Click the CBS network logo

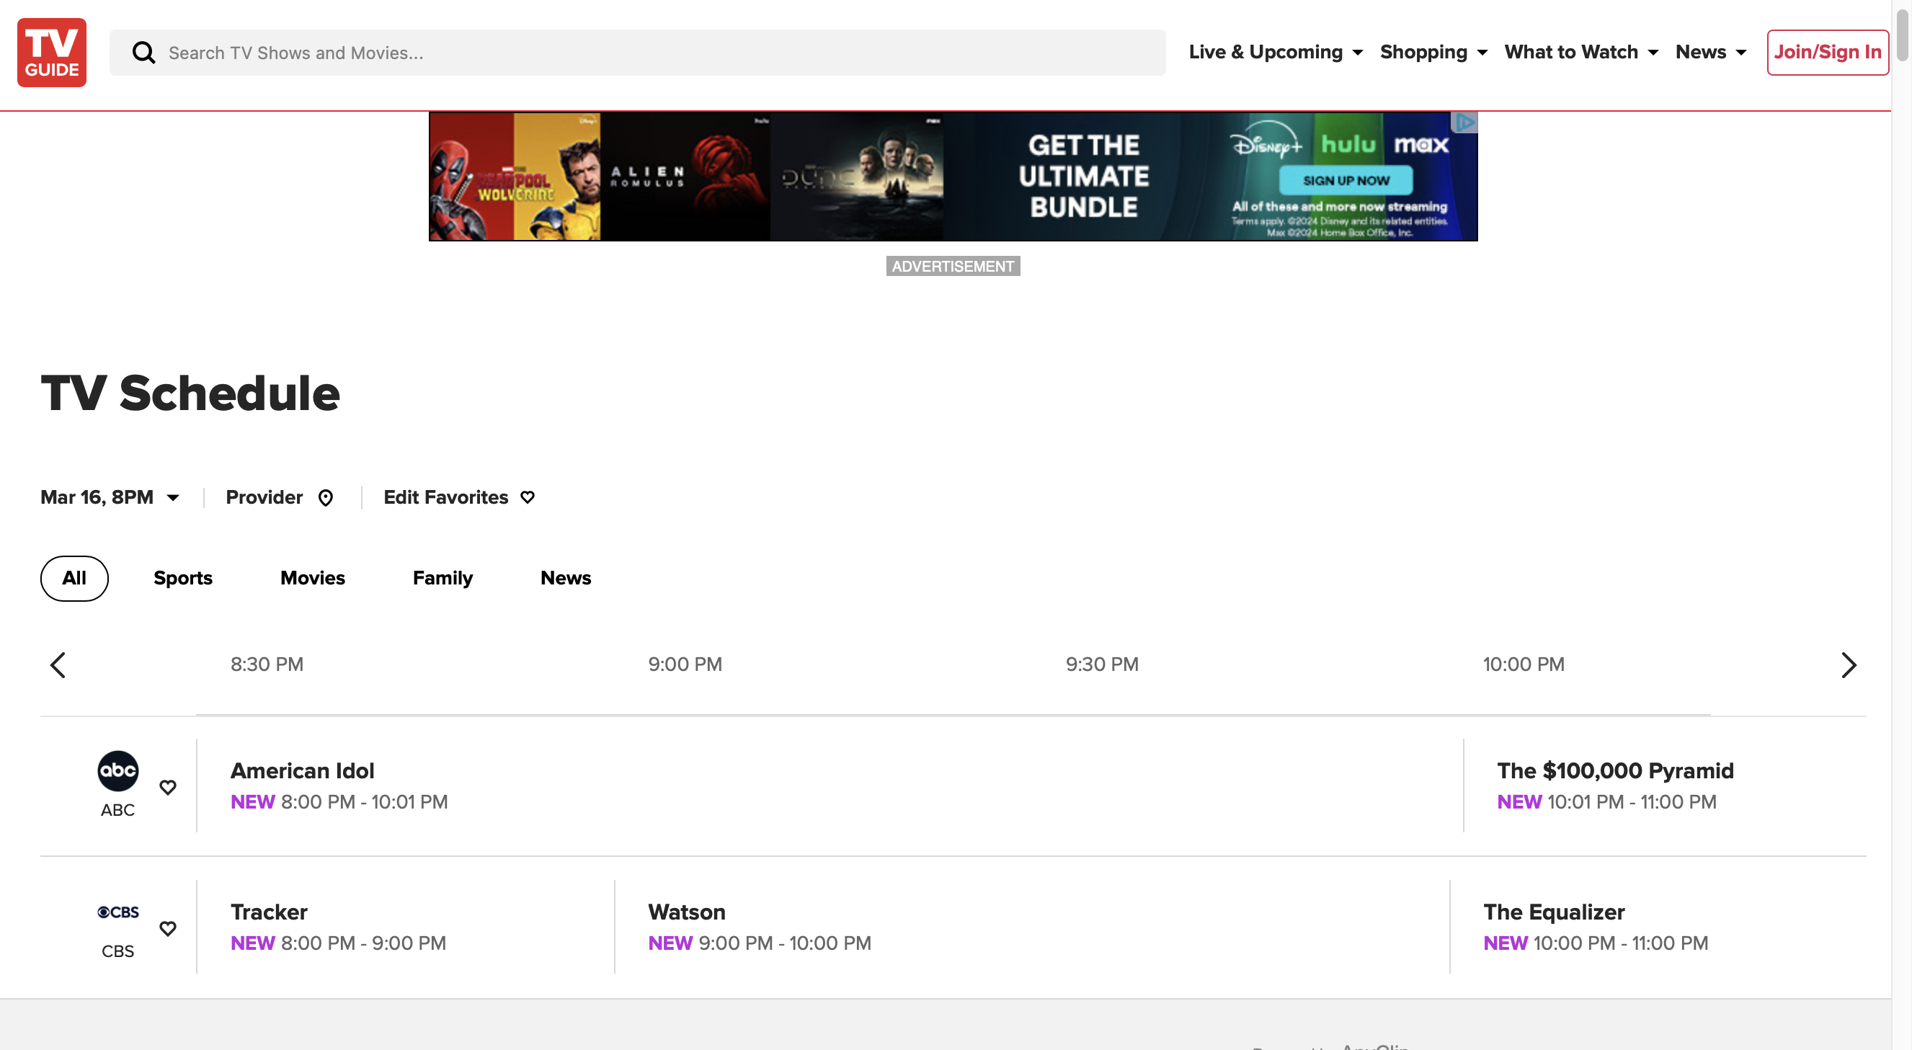(x=117, y=911)
